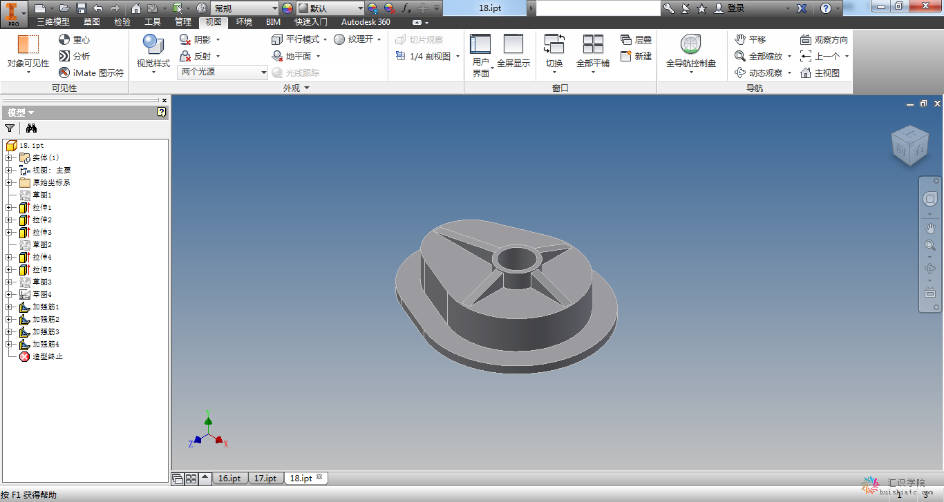Click the binoculars find icon in model browser
Viewport: 944px width, 502px height.
31,128
